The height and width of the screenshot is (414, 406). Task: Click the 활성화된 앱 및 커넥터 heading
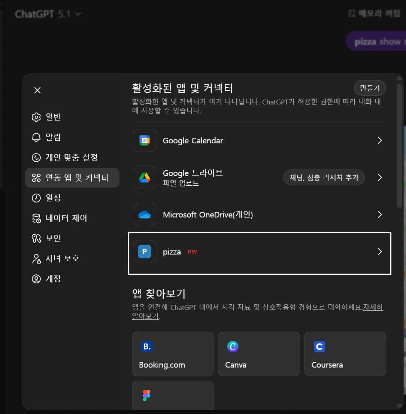(182, 88)
